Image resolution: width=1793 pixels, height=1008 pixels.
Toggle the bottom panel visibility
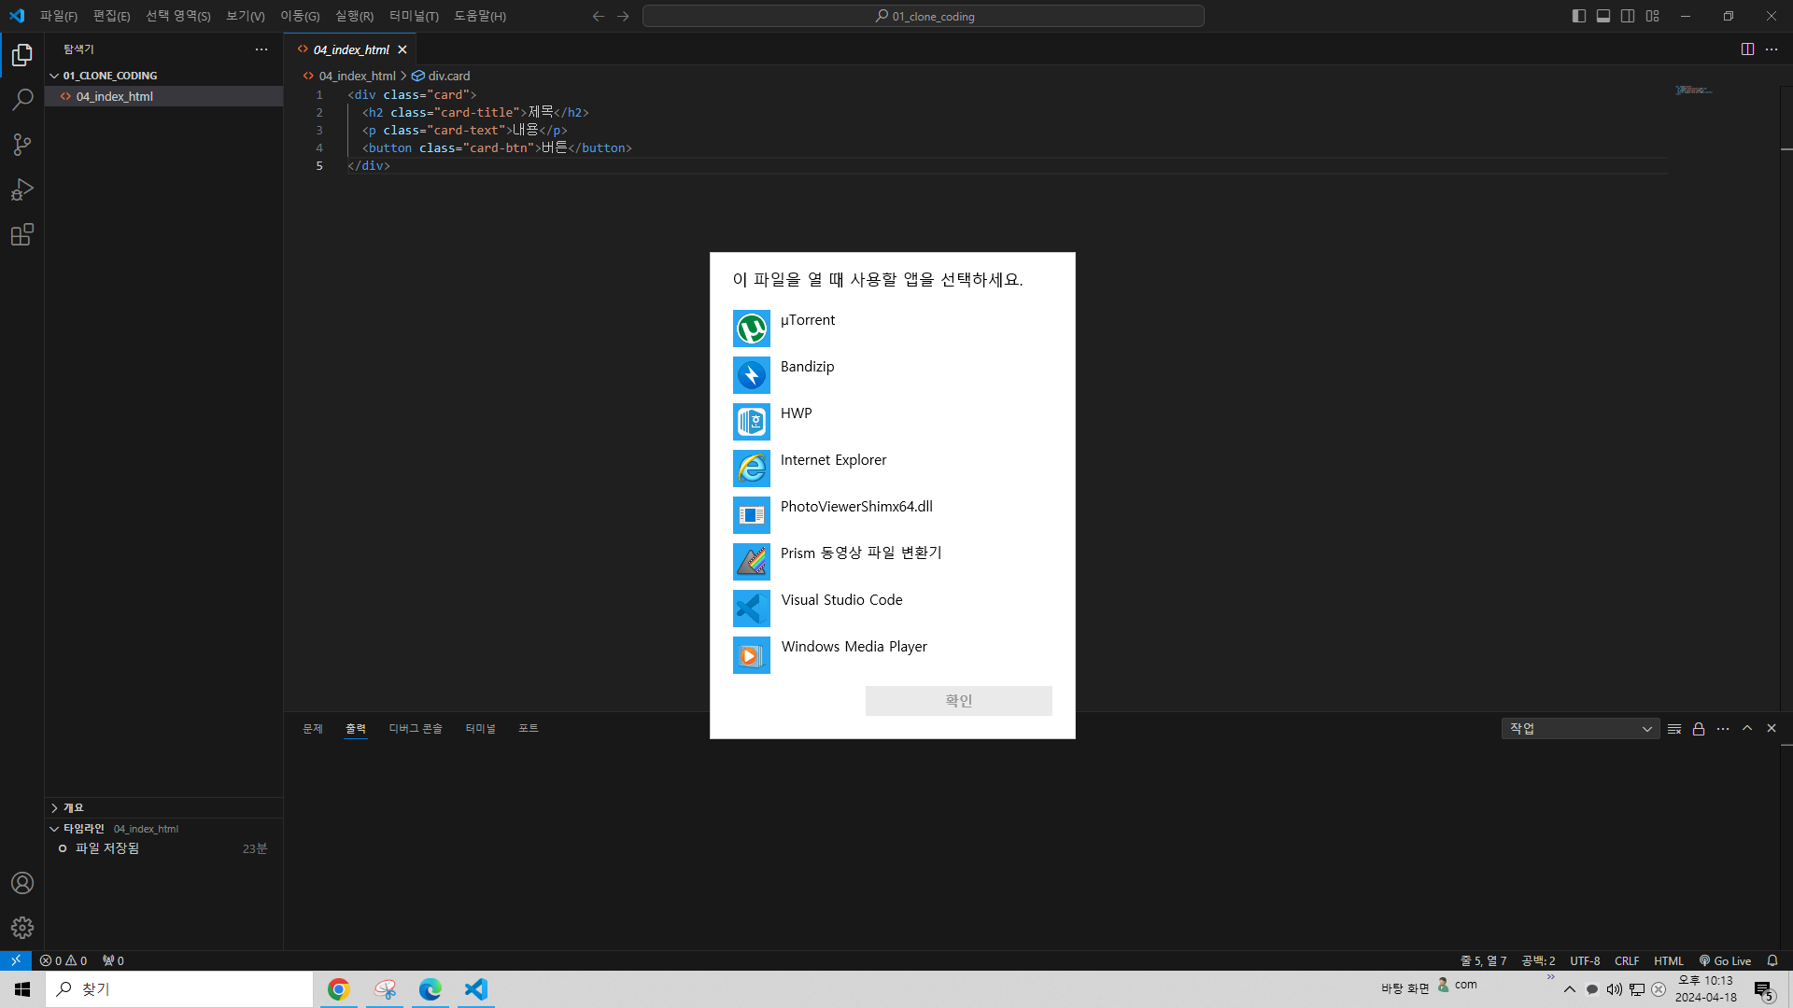pos(1603,16)
